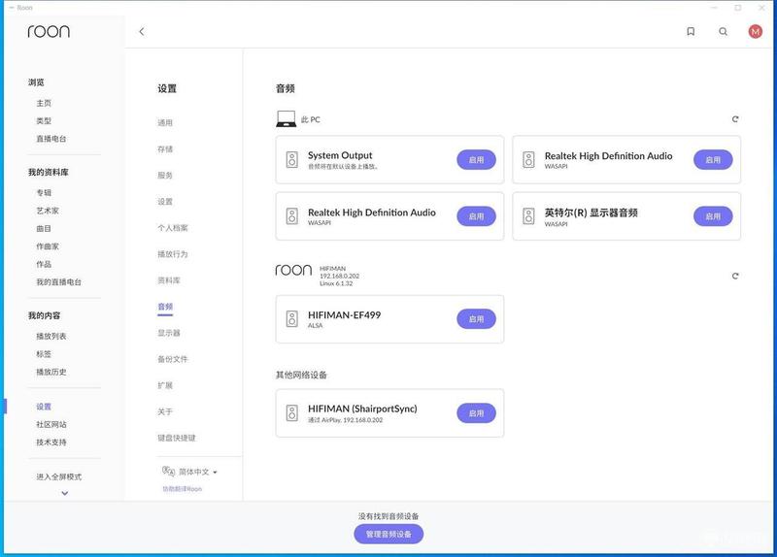The width and height of the screenshot is (777, 557).
Task: Open 社区网站 in sidebar
Action: (51, 424)
